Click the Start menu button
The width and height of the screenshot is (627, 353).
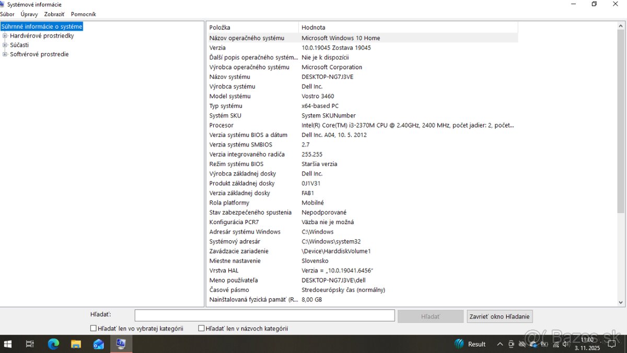(7, 344)
